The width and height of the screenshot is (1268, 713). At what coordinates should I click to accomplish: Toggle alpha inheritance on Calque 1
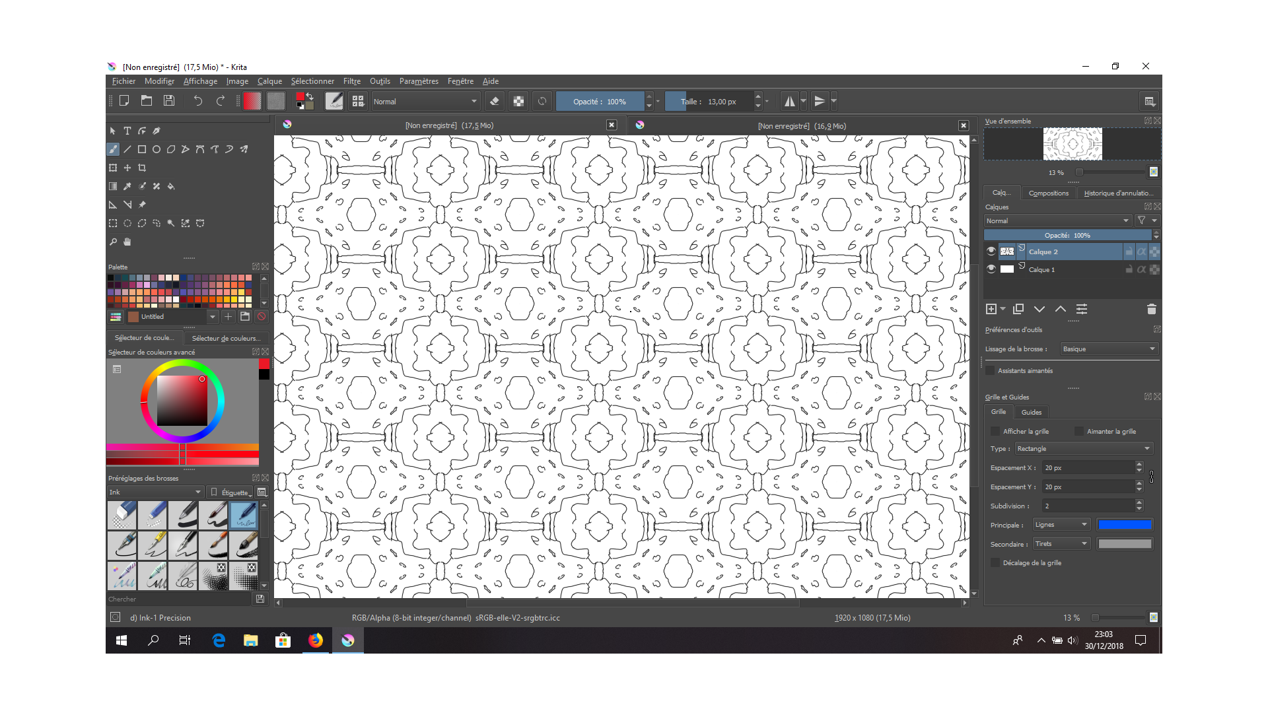tap(1142, 269)
